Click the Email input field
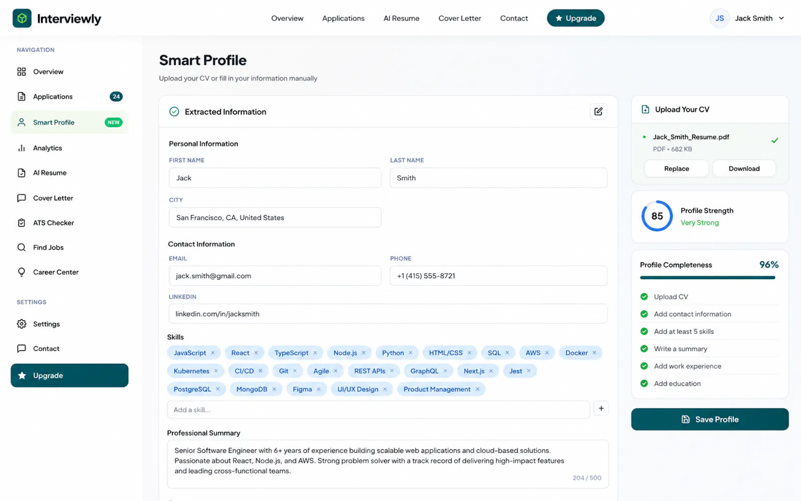This screenshot has width=801, height=501. (275, 276)
